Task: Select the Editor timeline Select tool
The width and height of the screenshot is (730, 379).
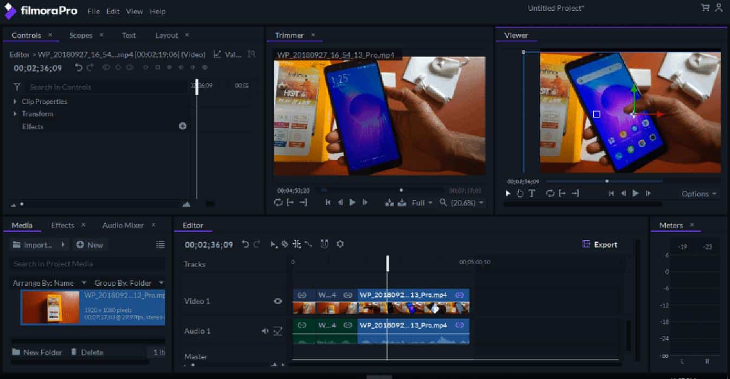Action: [x=274, y=244]
